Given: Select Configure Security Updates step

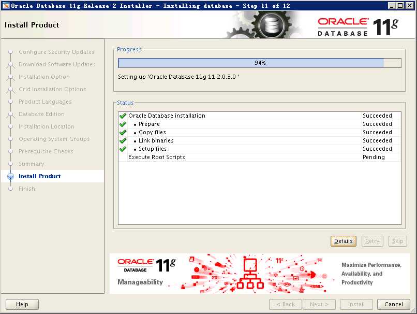Looking at the screenshot, I should pyautogui.click(x=56, y=52).
